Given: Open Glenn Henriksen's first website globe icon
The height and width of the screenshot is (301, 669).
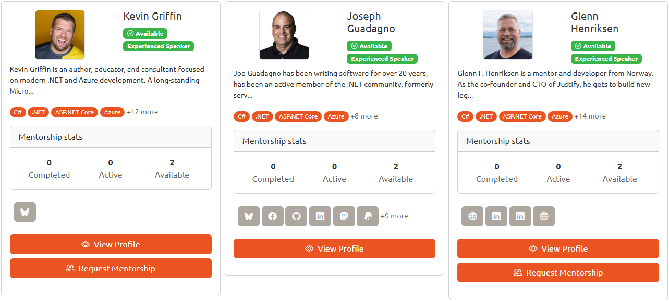Looking at the screenshot, I should pyautogui.click(x=472, y=216).
